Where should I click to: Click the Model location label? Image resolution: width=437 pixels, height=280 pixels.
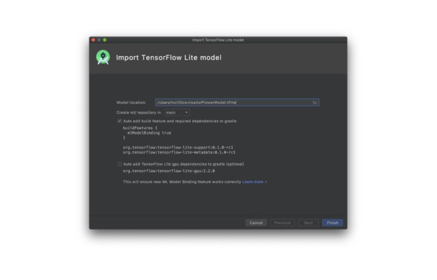point(131,103)
